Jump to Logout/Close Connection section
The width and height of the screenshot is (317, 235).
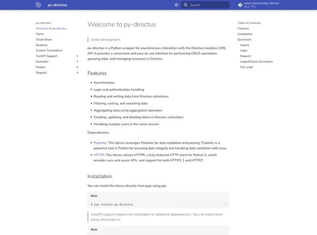256,62
